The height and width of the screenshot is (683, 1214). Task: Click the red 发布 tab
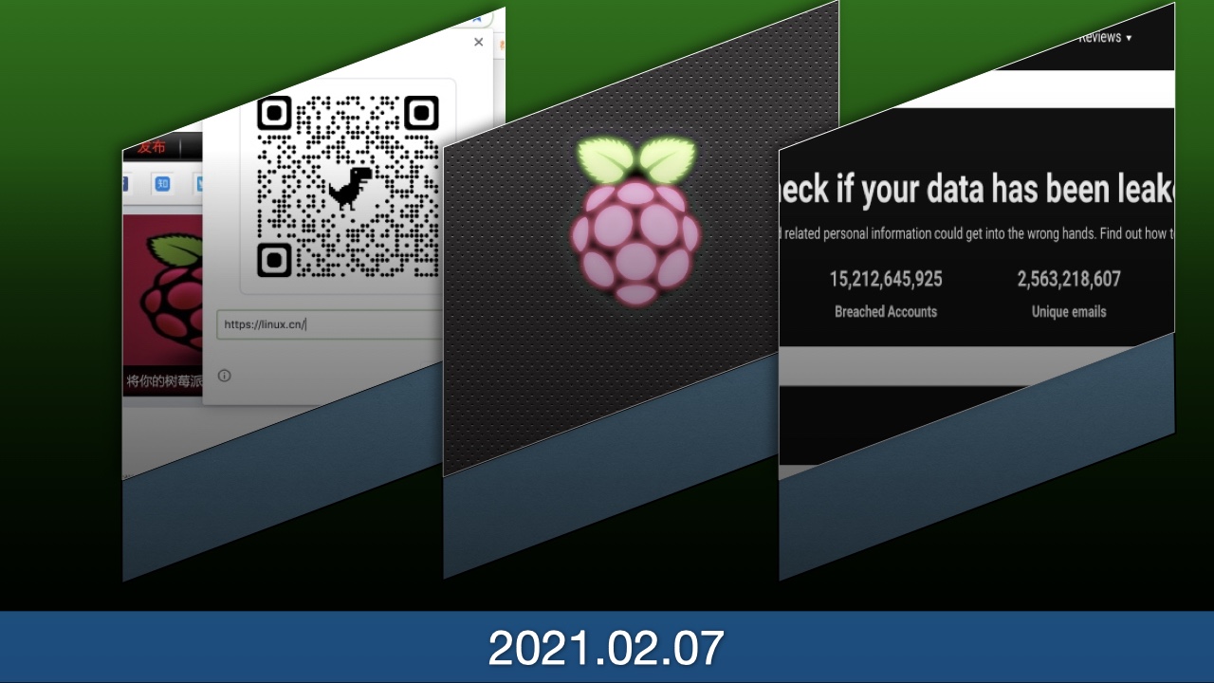[151, 147]
